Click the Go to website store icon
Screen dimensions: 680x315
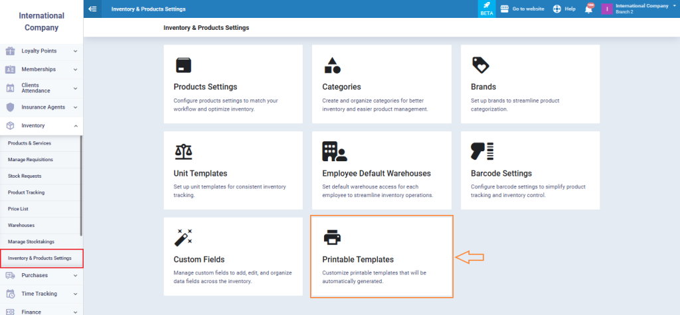[505, 9]
